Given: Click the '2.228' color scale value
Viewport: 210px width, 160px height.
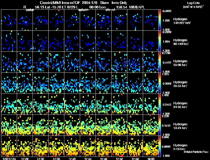Looking at the screenshot, I should point(165,116).
